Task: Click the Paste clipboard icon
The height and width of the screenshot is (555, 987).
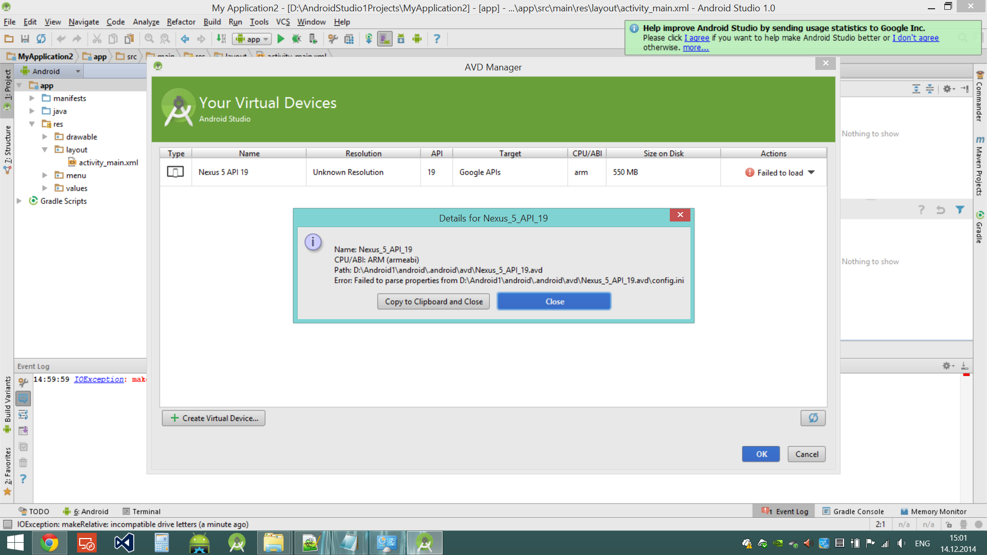Action: (129, 39)
